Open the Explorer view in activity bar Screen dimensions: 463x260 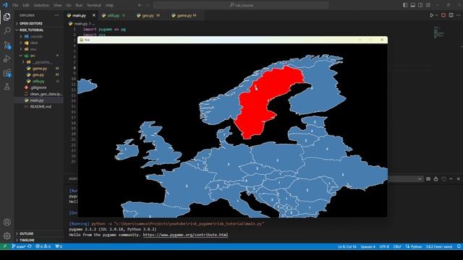(x=7, y=17)
